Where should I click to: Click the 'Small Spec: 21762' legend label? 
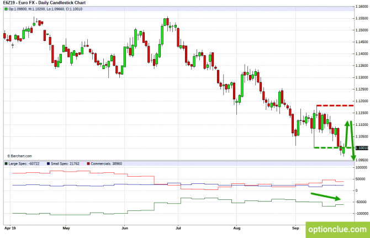point(65,163)
